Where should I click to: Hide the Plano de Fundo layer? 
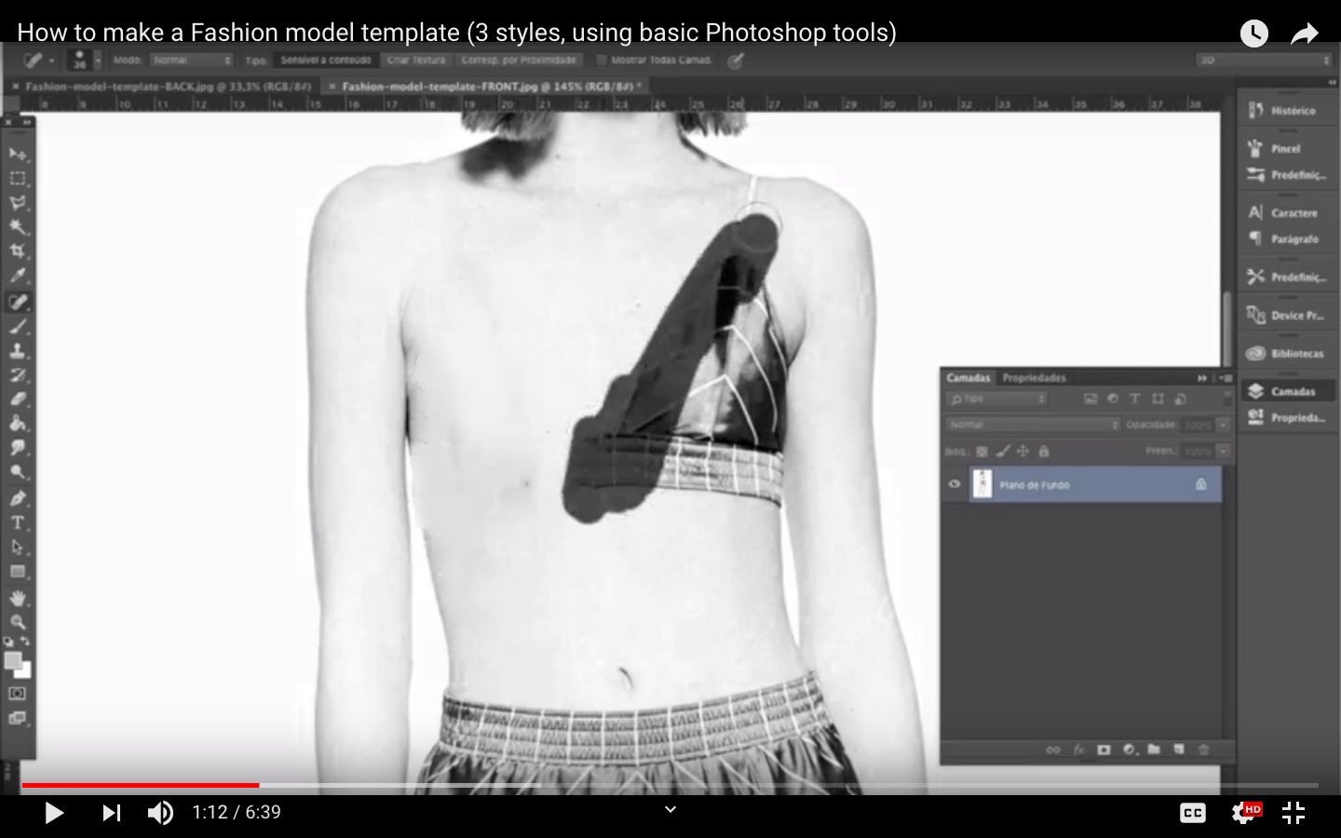[x=954, y=484]
